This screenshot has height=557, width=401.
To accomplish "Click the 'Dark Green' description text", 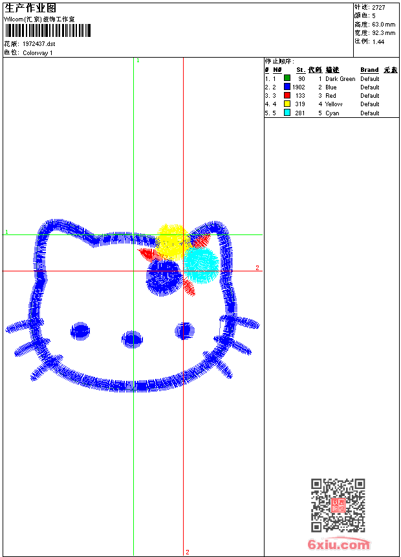I will tap(340, 79).
